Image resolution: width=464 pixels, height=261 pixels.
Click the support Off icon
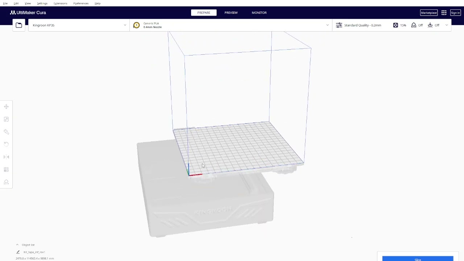pos(414,25)
